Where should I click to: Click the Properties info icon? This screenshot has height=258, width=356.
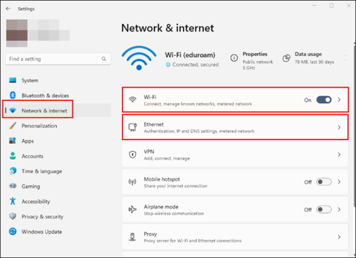[234, 58]
